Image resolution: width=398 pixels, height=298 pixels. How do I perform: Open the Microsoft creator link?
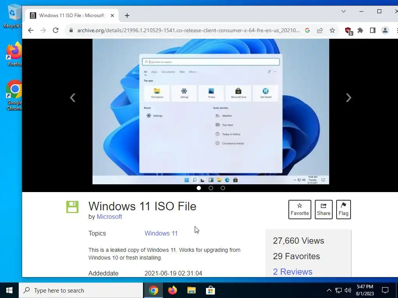(x=109, y=217)
